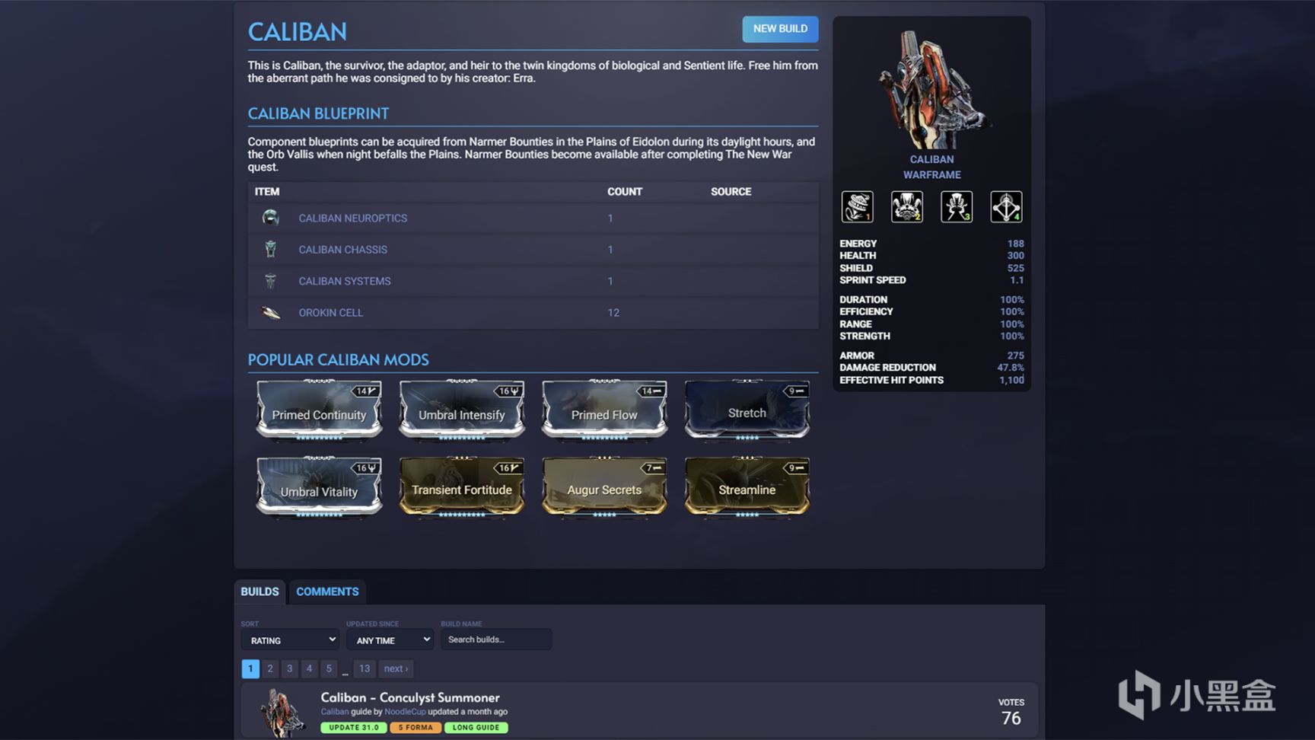Open the Caliban Chassis link
Viewport: 1315px width, 740px height.
point(342,250)
